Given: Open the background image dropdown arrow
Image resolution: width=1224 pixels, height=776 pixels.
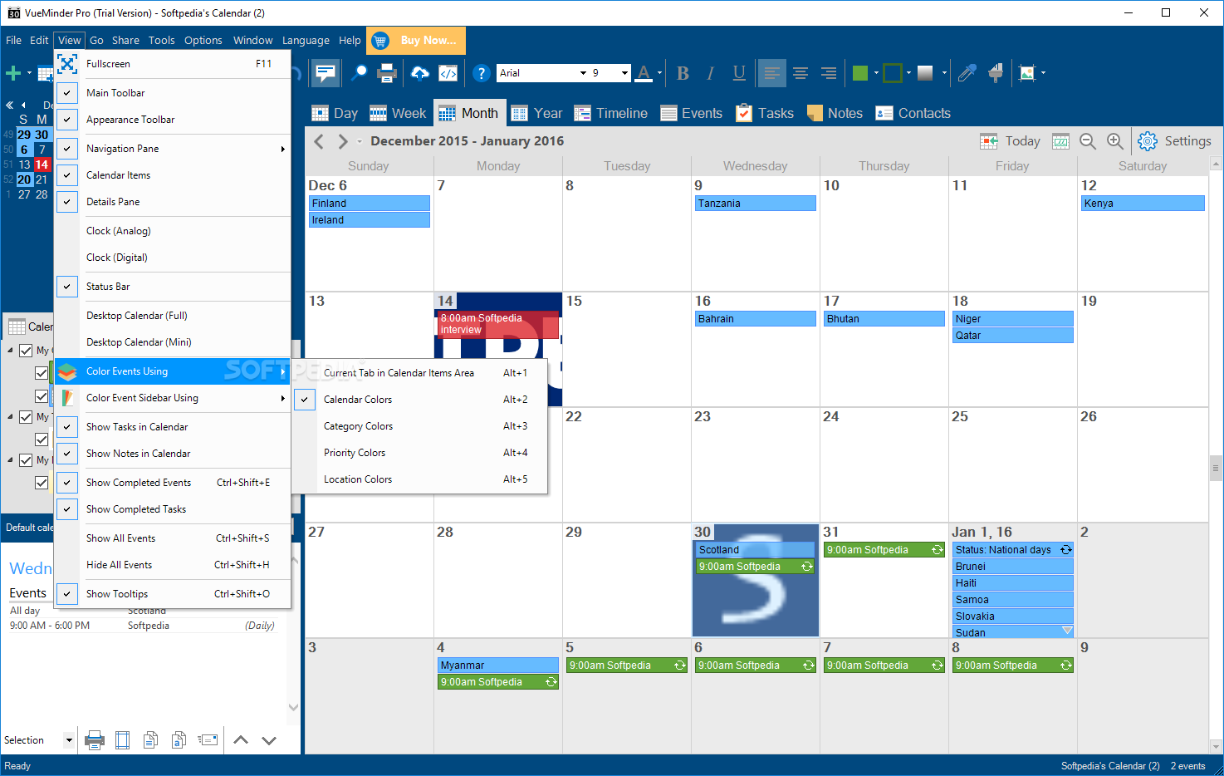Looking at the screenshot, I should (1043, 73).
